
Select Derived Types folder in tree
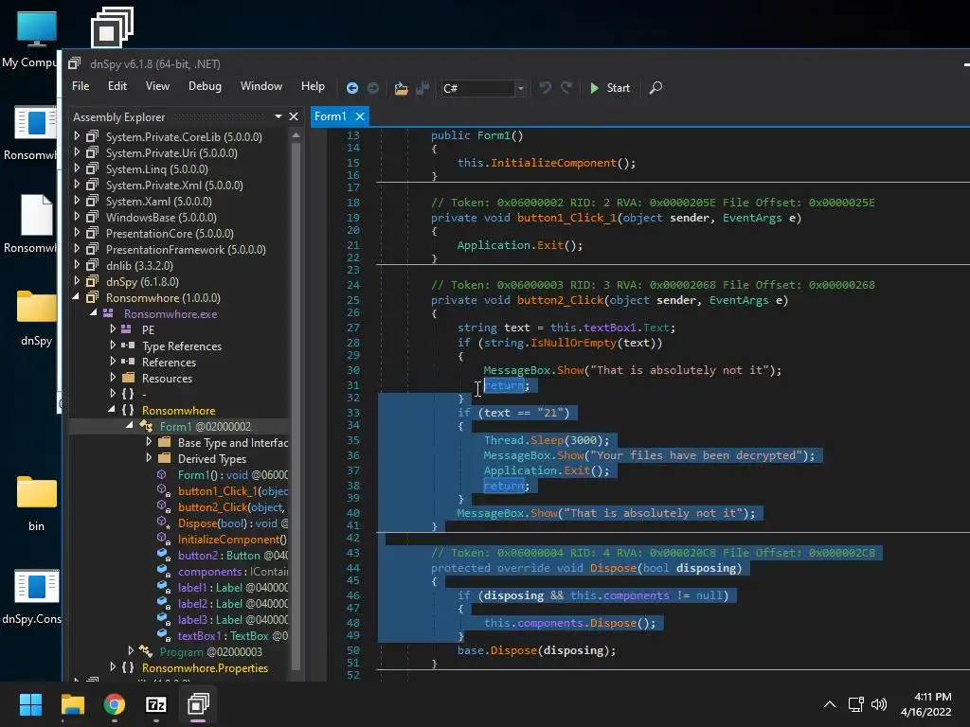(211, 459)
